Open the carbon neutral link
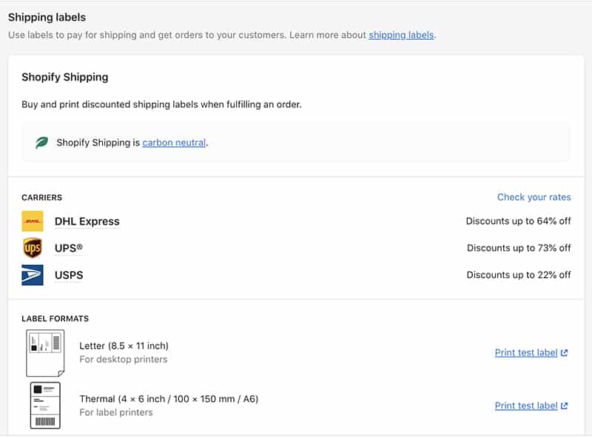Screen dimensions: 592x438 coord(174,143)
